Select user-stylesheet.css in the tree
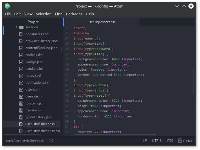Viewport: 200px width, 150px height. click(40, 124)
